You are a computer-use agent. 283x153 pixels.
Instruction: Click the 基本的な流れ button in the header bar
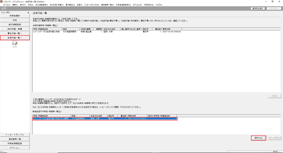[258, 8]
